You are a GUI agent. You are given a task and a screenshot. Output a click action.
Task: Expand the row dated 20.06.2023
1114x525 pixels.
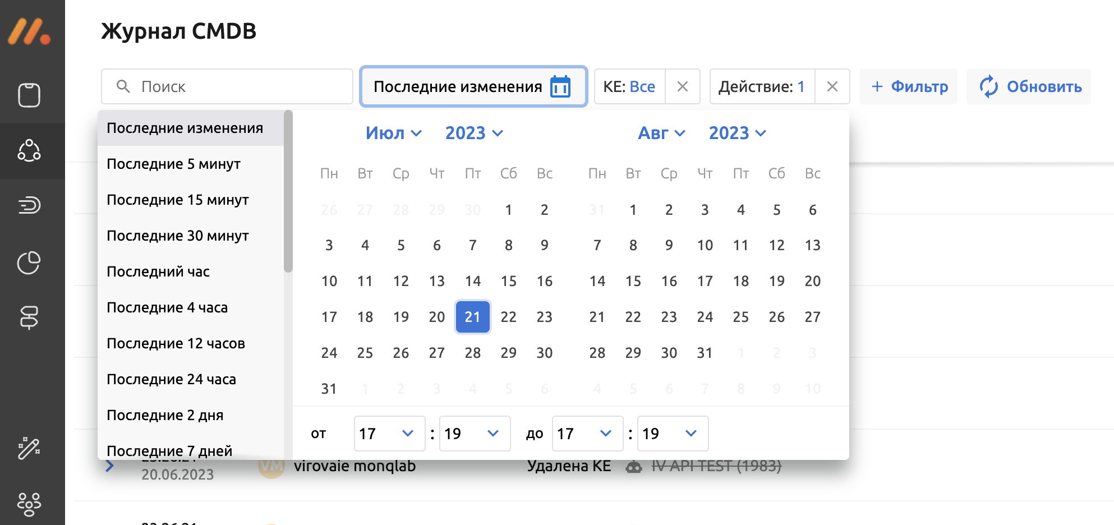(110, 466)
